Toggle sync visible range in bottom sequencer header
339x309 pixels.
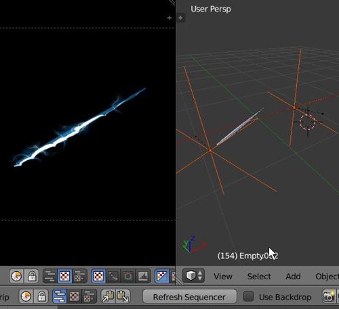tap(26, 296)
